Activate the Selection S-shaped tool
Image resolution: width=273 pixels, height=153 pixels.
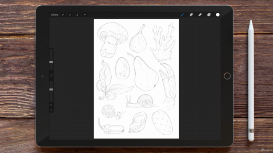click(x=78, y=15)
